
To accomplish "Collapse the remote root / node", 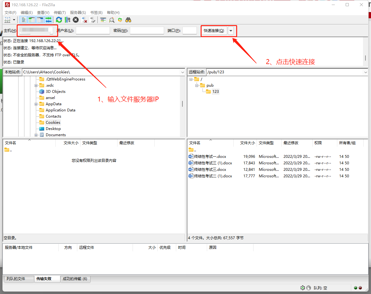I will (191, 79).
